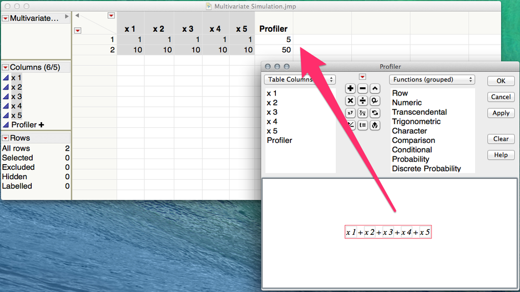The width and height of the screenshot is (520, 292).
Task: Expand the Rows panel red triangle menu
Action: click(x=6, y=138)
